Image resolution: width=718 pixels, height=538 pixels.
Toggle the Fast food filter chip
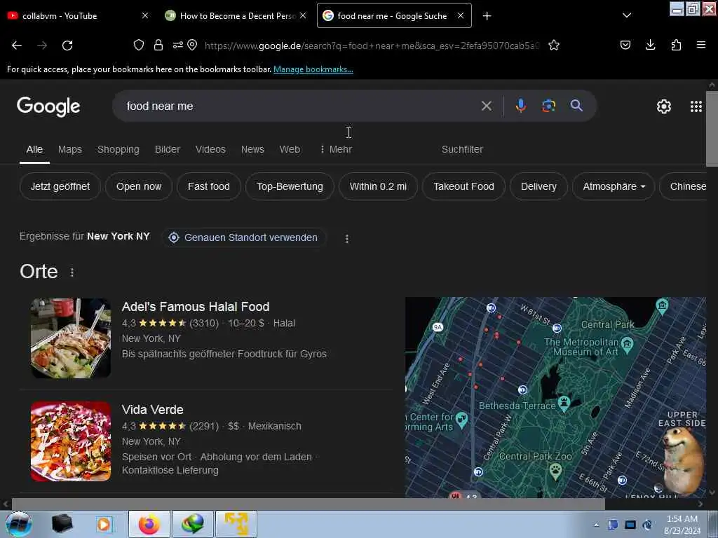tap(209, 186)
